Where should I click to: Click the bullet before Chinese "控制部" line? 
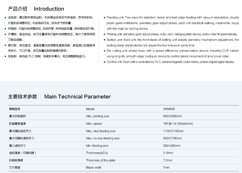point(5,56)
